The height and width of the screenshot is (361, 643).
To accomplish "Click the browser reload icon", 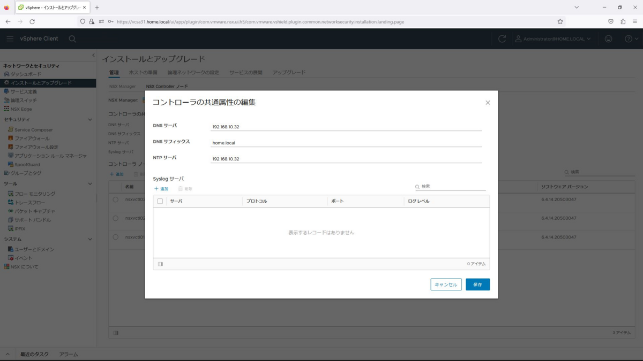I will tap(32, 21).
